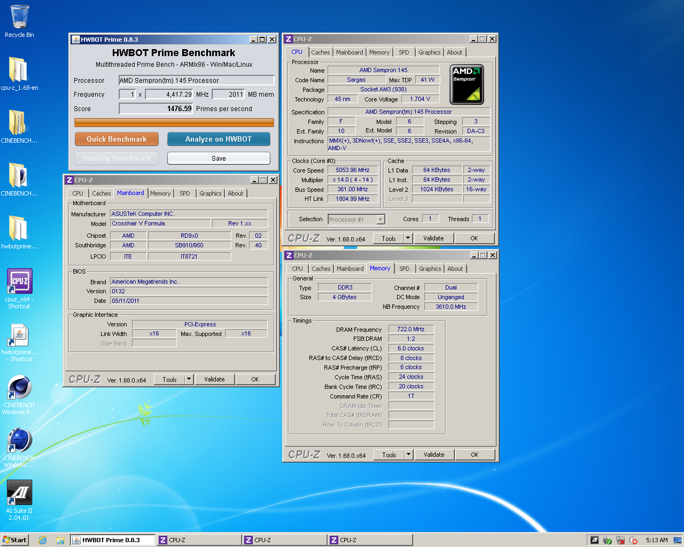
Task: Click Validate in the Mainboard CPU-Z window
Action: pyautogui.click(x=214, y=379)
